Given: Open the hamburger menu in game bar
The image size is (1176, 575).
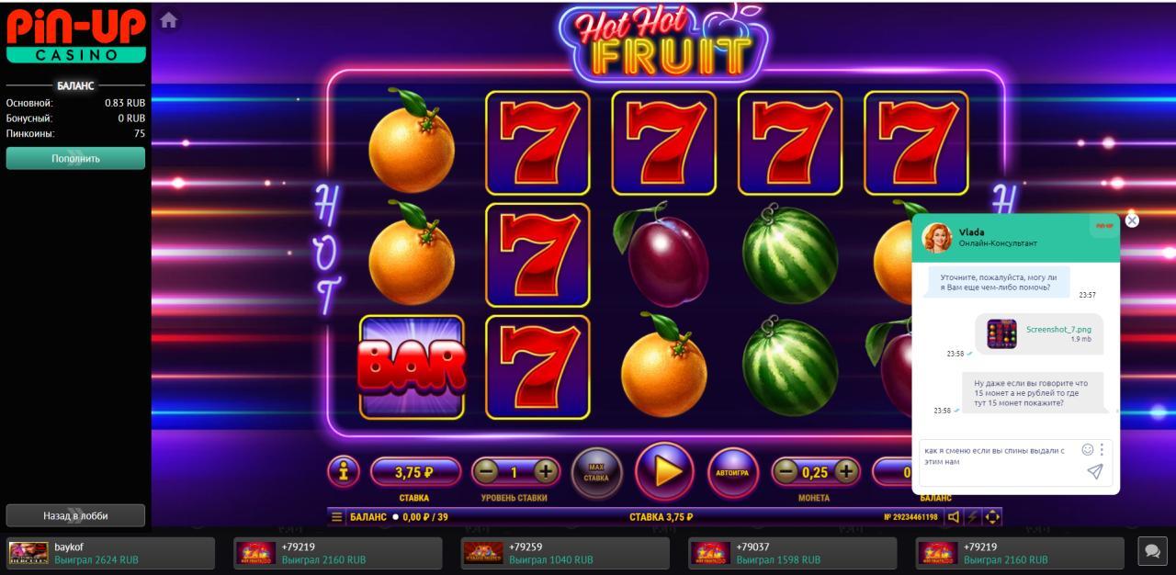Looking at the screenshot, I should [337, 517].
